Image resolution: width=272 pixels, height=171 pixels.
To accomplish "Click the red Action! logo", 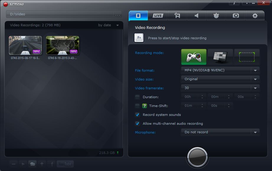I will click(x=6, y=4).
